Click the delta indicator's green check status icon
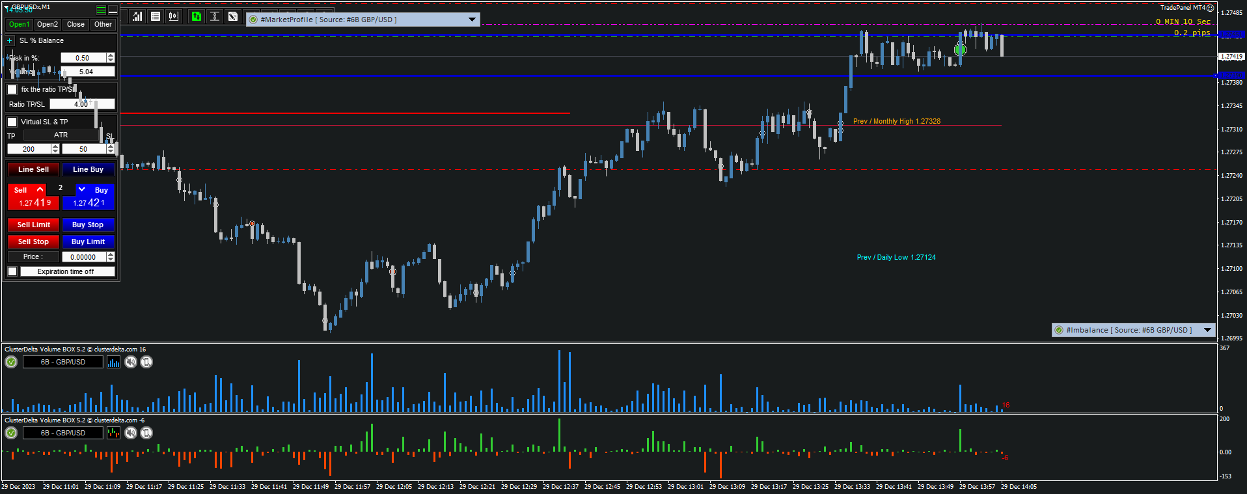 point(11,433)
